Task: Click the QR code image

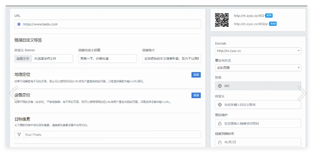Action: pos(222,20)
